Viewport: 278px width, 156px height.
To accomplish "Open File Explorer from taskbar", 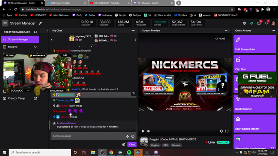I will coord(93,152).
